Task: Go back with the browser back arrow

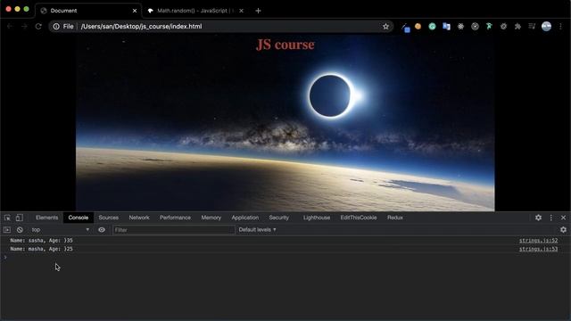Action: click(x=10, y=26)
